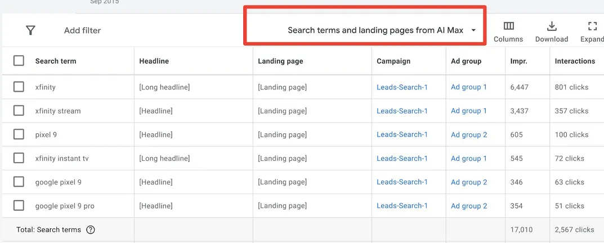Click Add filter

coord(82,30)
